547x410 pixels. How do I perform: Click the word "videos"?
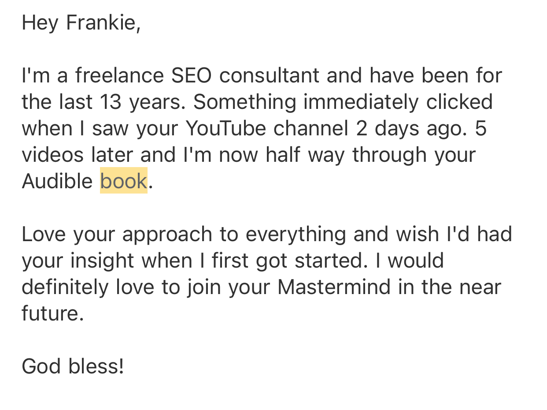pos(52,155)
